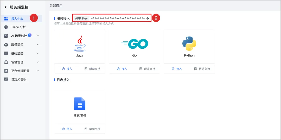This screenshot has width=281, height=140.
Task: Reveal the APP Key with eye icon
Action: [147, 18]
